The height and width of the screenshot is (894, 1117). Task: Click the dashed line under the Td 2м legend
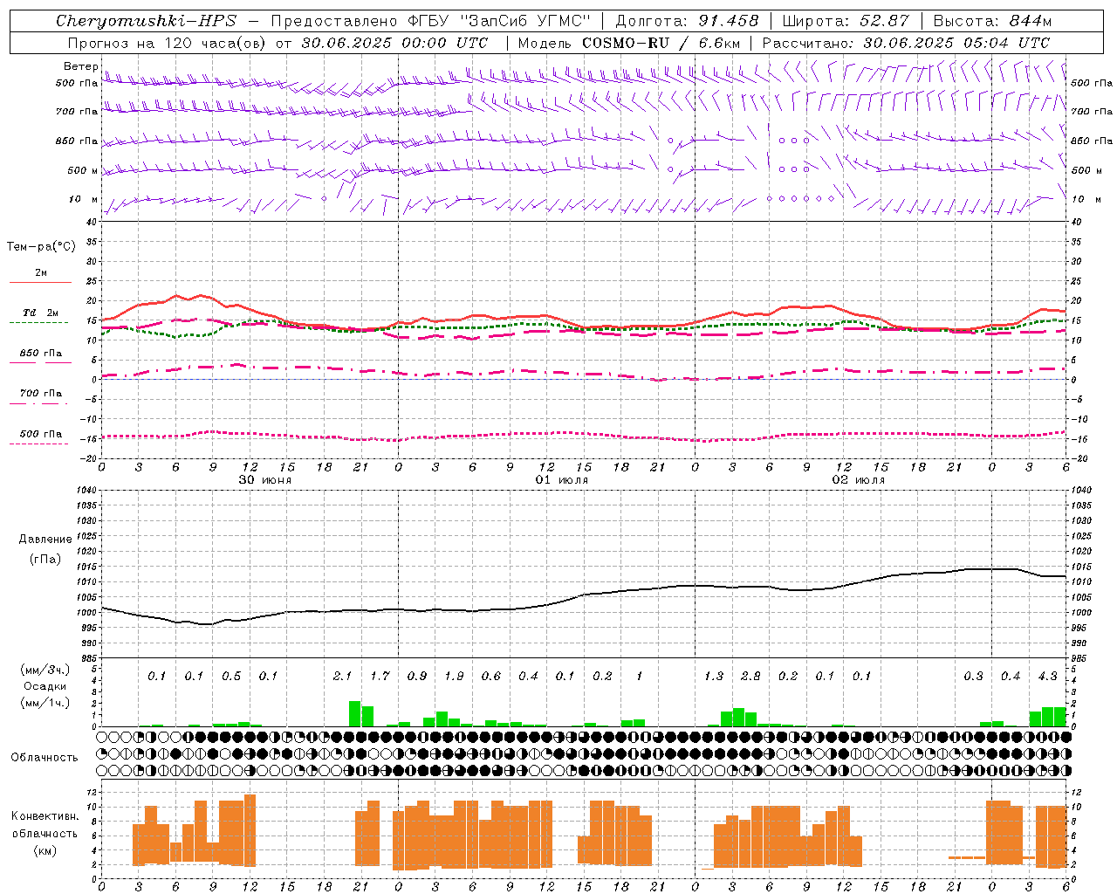coord(40,322)
